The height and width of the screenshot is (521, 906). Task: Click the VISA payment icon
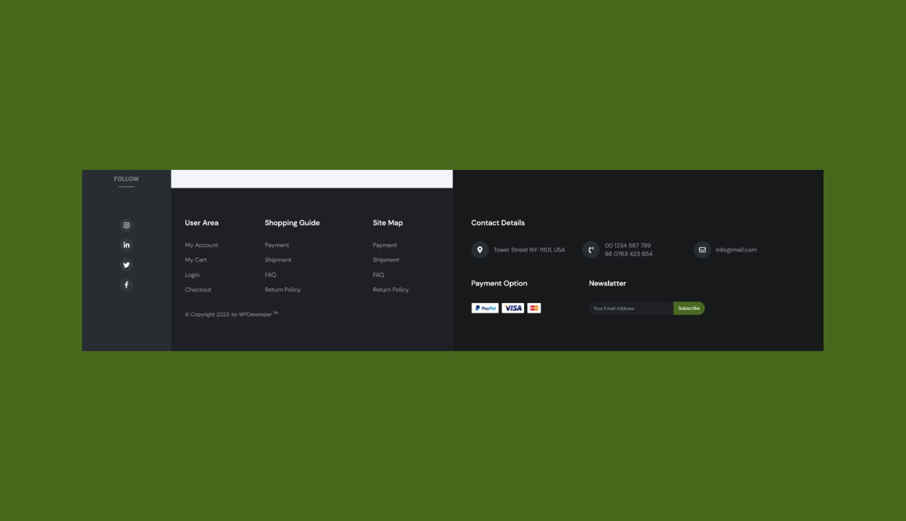click(x=512, y=308)
